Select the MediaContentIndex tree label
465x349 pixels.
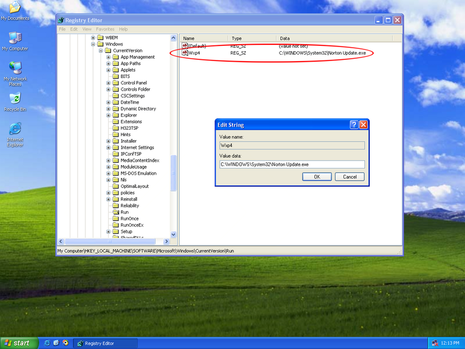coord(140,161)
